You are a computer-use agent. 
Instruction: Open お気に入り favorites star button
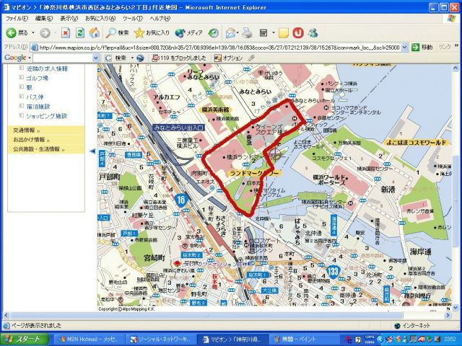152,33
